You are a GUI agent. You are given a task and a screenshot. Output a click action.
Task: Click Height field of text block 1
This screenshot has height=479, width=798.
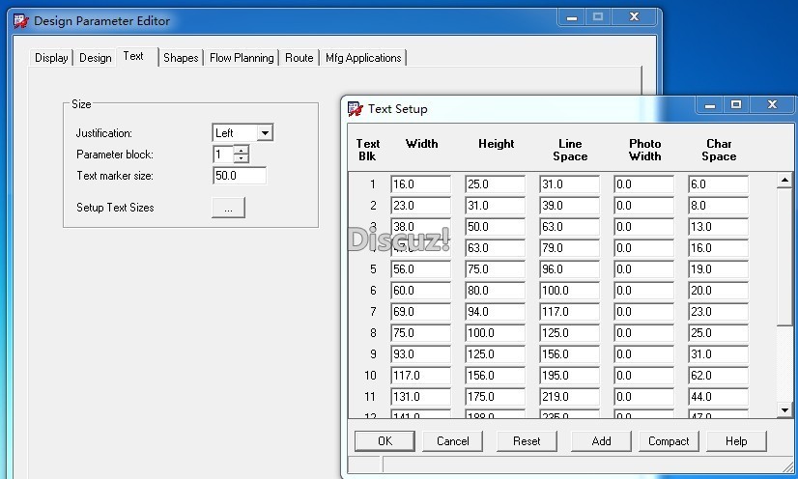[495, 184]
